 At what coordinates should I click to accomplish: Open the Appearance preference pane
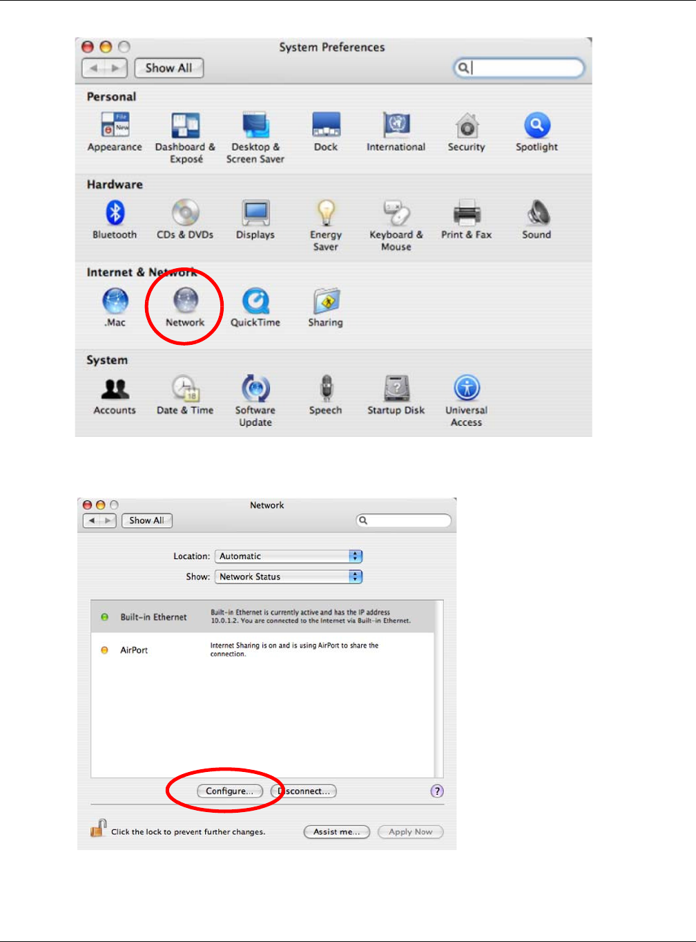tap(115, 132)
